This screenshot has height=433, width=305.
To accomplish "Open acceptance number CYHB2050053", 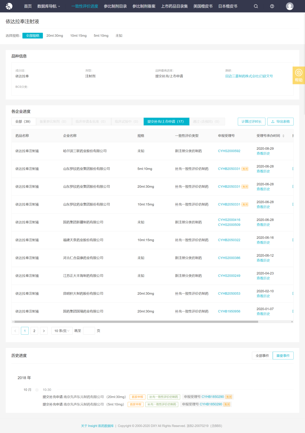I will coord(229,293).
